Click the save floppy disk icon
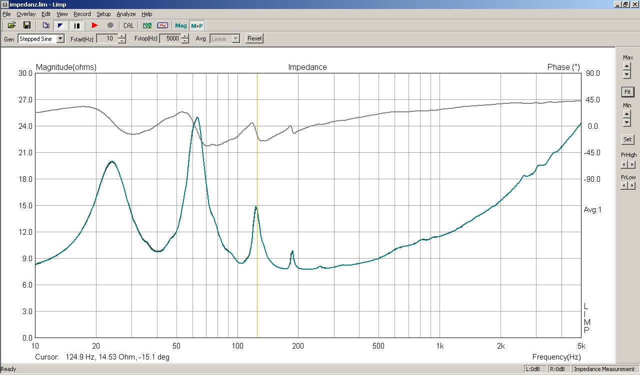Viewport: 640px width, 375px height. point(27,25)
